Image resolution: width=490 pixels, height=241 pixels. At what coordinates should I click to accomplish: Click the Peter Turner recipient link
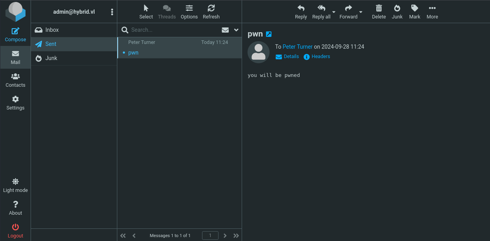(x=298, y=47)
